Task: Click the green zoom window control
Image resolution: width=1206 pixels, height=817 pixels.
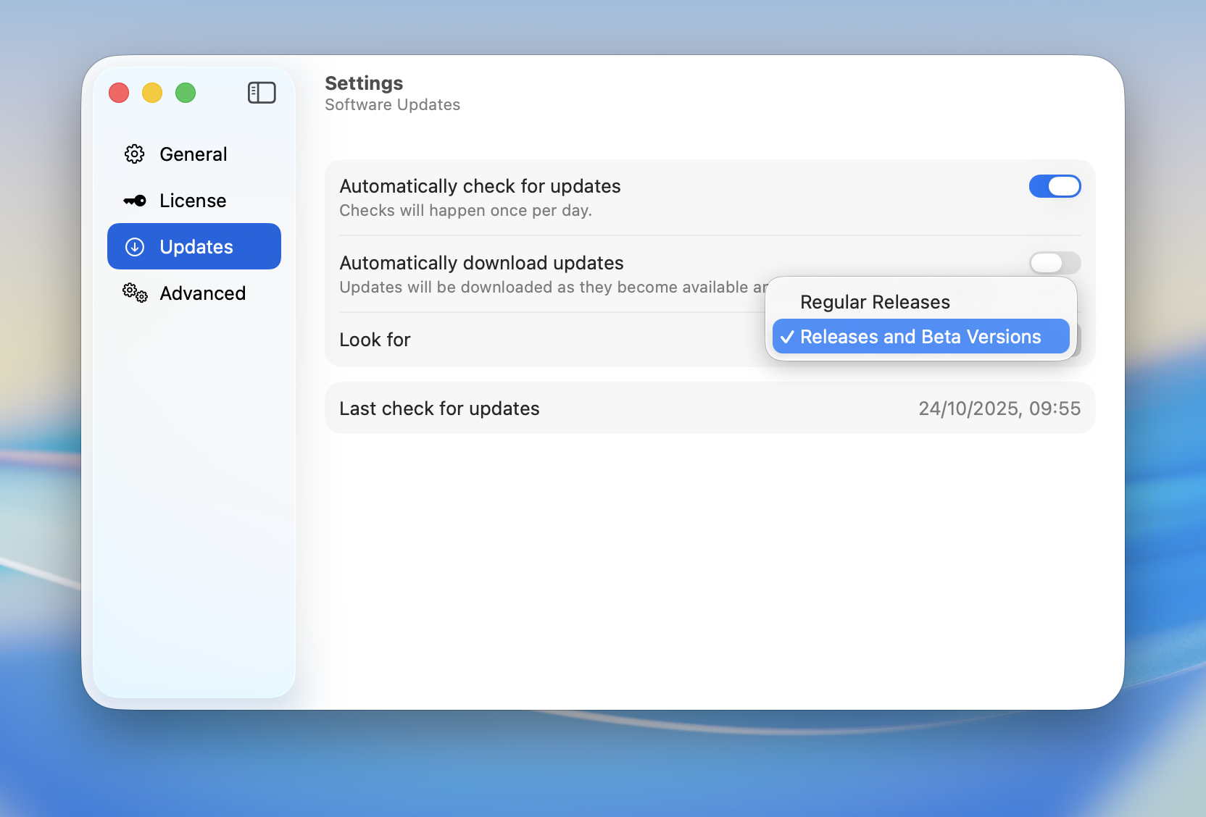Action: click(185, 93)
